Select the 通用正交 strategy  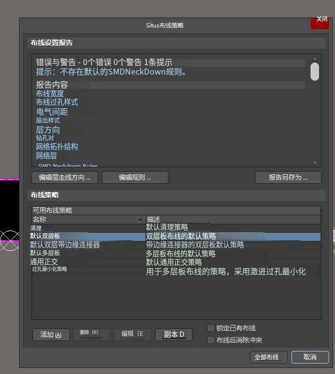[176, 262]
